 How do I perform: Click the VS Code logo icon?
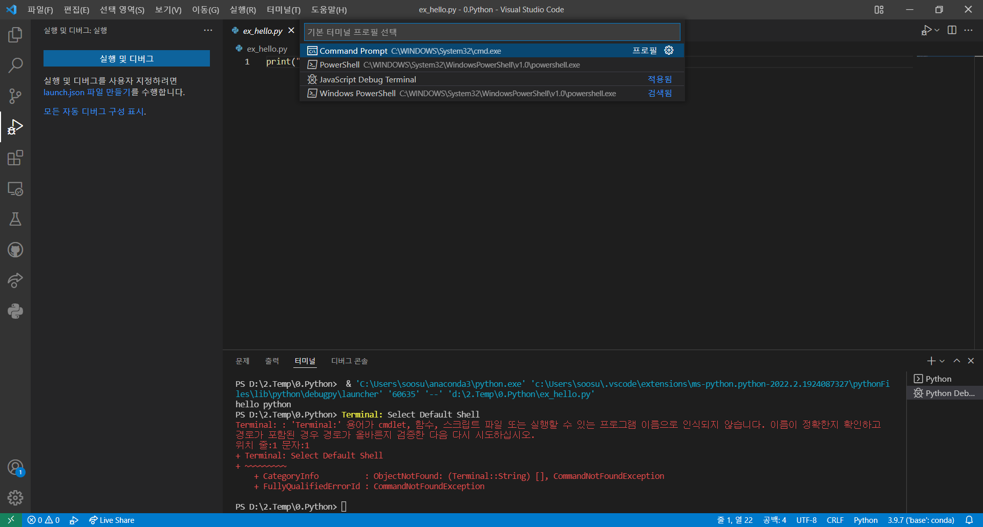11,10
